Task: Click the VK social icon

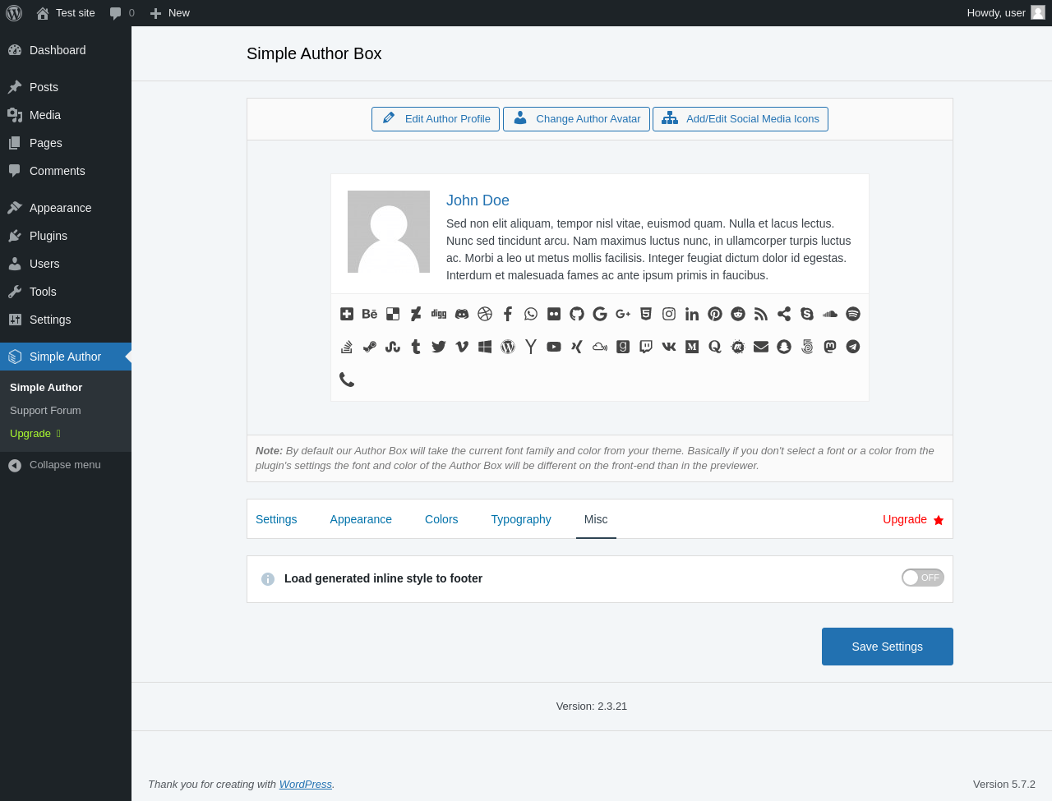Action: [x=669, y=347]
